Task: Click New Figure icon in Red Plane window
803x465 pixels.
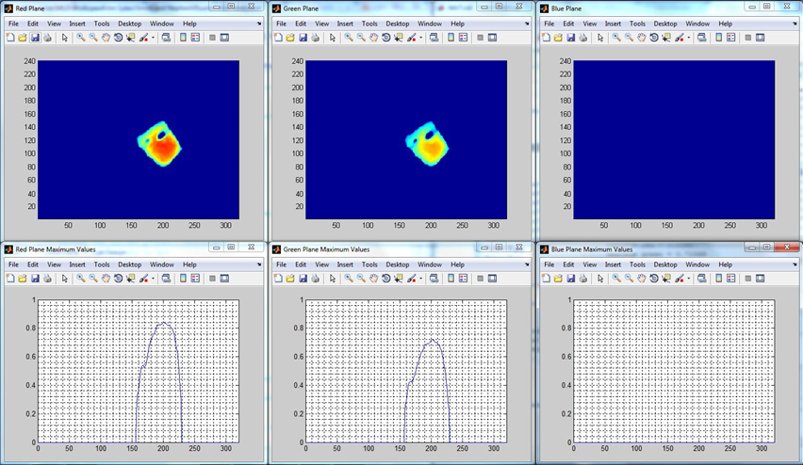Action: [x=10, y=38]
